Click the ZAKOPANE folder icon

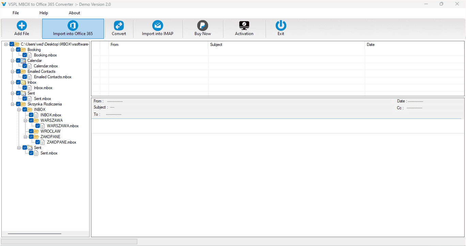[36, 137]
